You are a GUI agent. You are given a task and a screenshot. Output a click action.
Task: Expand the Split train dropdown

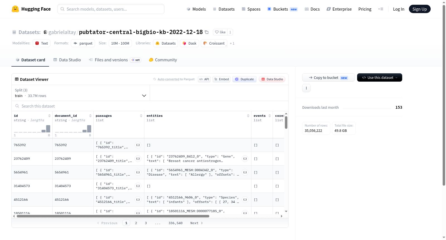pos(81,93)
